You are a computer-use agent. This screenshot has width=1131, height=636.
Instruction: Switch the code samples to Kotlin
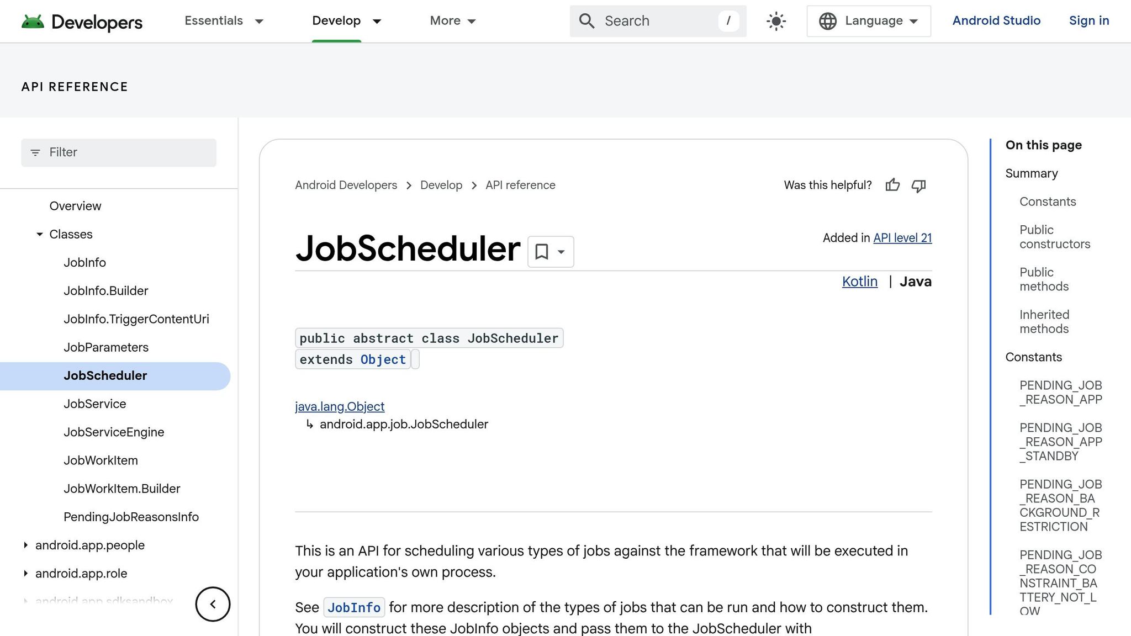[x=859, y=282]
